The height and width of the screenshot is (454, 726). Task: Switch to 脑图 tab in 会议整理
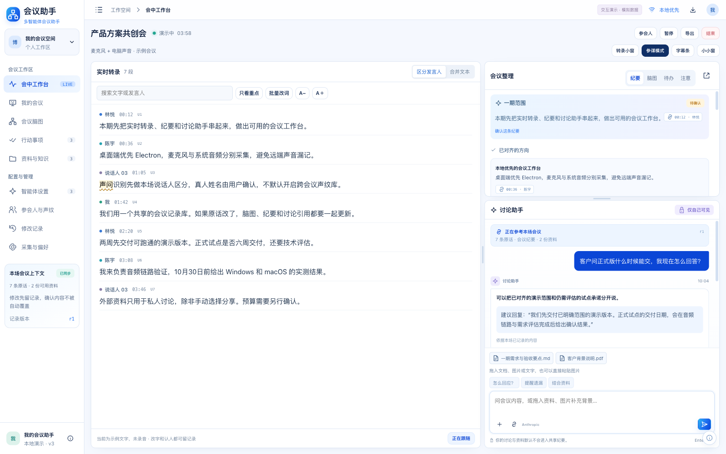[652, 78]
